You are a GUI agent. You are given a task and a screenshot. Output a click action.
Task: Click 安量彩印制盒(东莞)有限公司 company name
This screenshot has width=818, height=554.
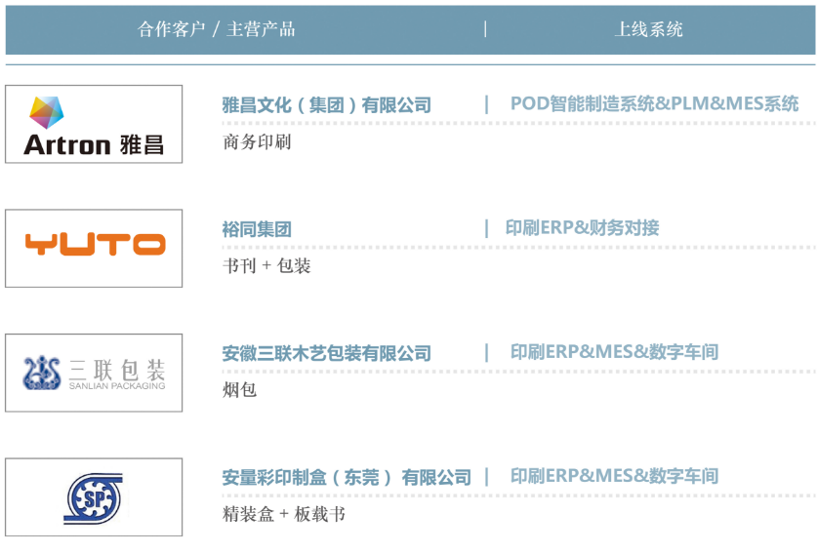click(346, 478)
